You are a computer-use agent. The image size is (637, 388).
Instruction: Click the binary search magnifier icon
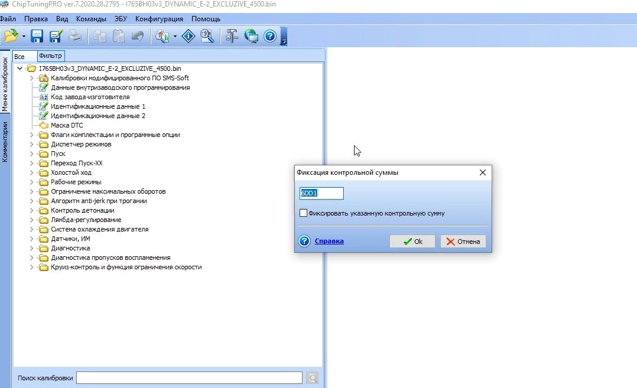(207, 37)
